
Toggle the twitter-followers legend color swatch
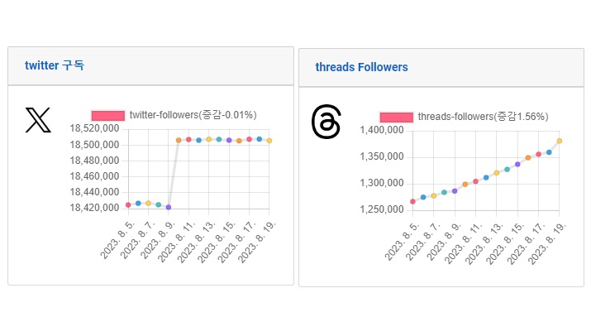(108, 116)
